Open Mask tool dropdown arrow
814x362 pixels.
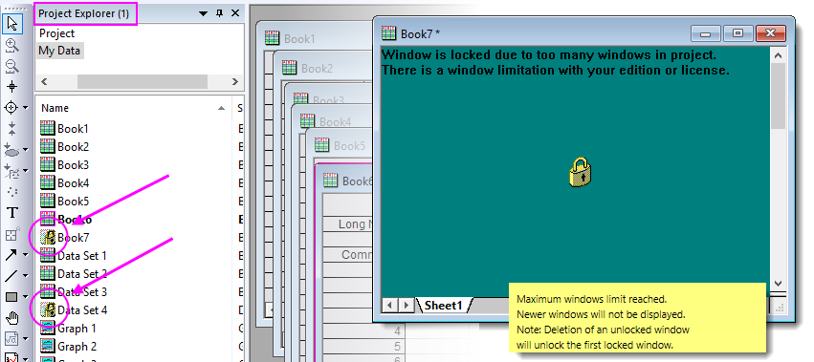[26, 150]
